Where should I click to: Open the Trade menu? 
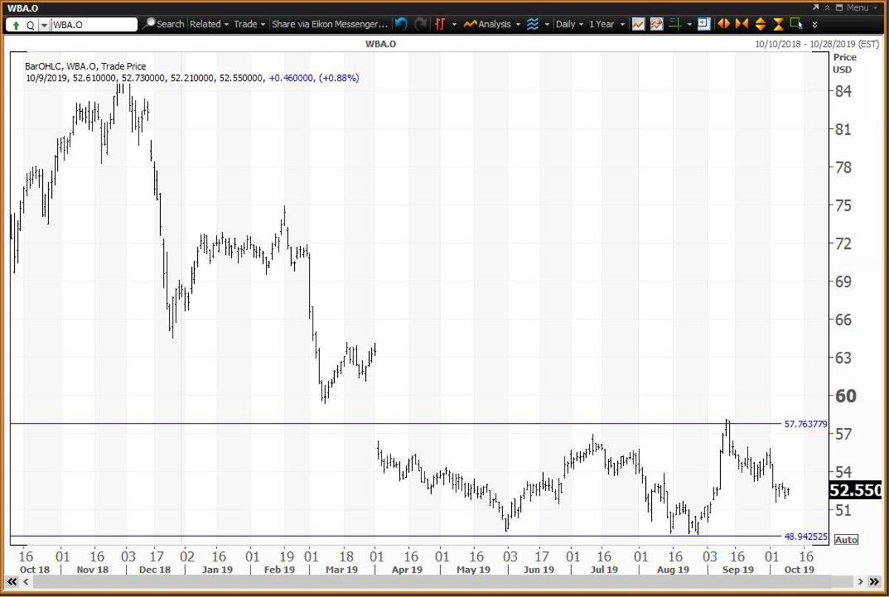pos(250,24)
